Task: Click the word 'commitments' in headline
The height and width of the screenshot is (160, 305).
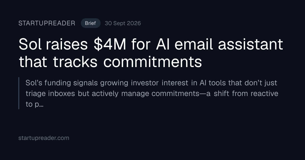Action: click(x=152, y=62)
